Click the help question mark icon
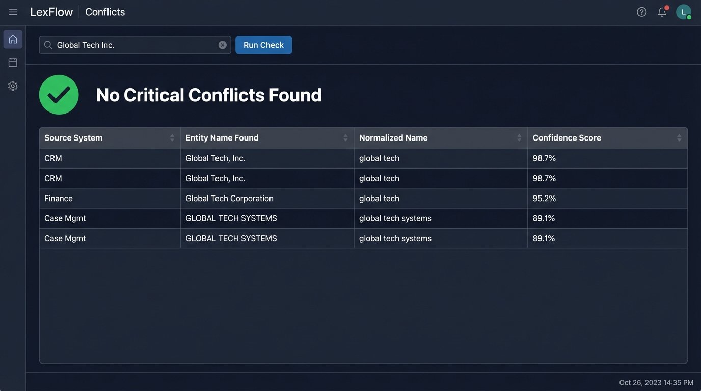The width and height of the screenshot is (701, 391). pyautogui.click(x=641, y=12)
